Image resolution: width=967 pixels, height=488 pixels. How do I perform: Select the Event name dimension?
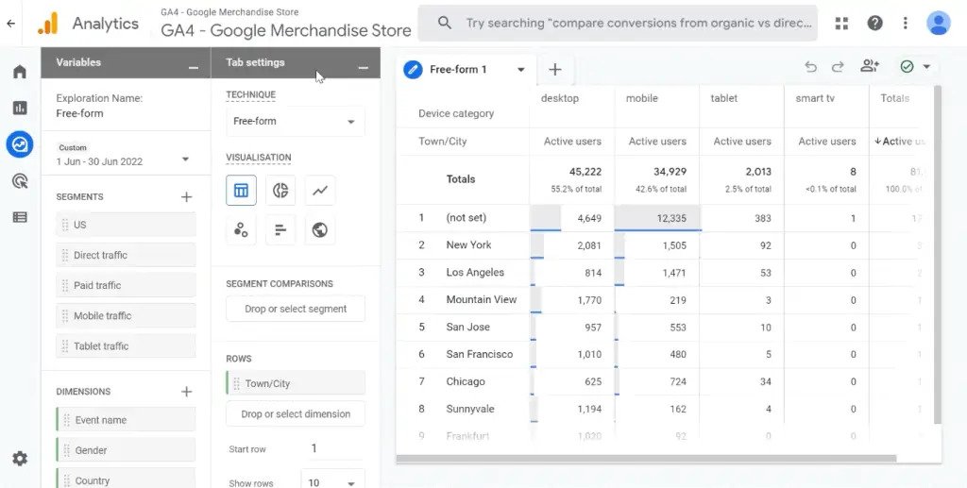(x=126, y=420)
